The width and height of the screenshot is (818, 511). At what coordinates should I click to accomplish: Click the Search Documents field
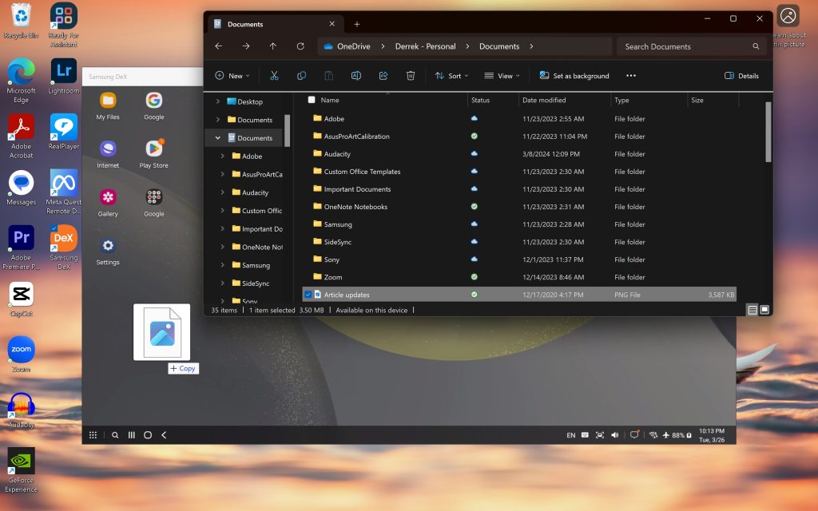pos(691,46)
